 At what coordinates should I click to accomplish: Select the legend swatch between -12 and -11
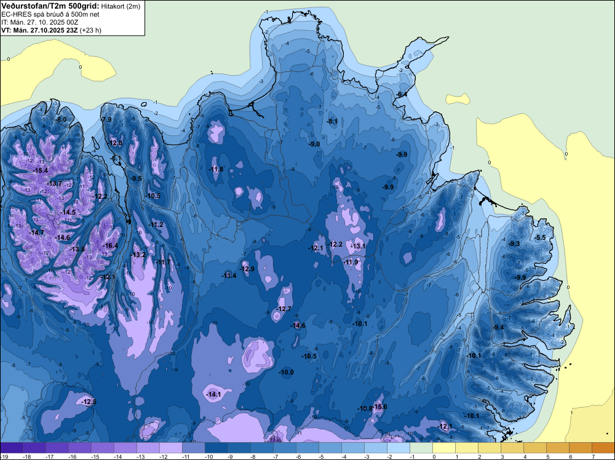pos(170,448)
